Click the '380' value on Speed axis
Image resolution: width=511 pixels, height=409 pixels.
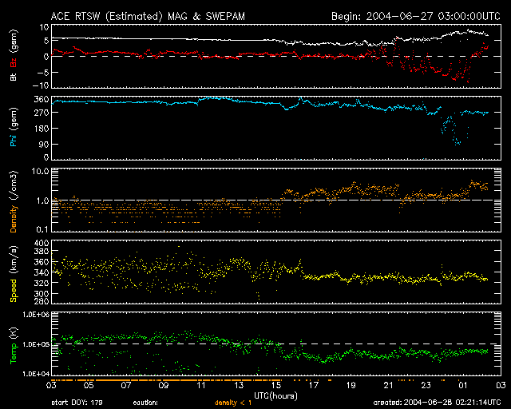point(42,252)
